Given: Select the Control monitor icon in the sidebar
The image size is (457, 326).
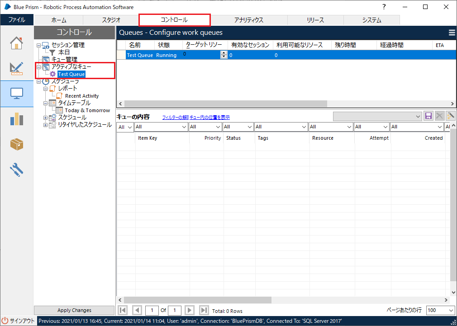Looking at the screenshot, I should pyautogui.click(x=17, y=94).
